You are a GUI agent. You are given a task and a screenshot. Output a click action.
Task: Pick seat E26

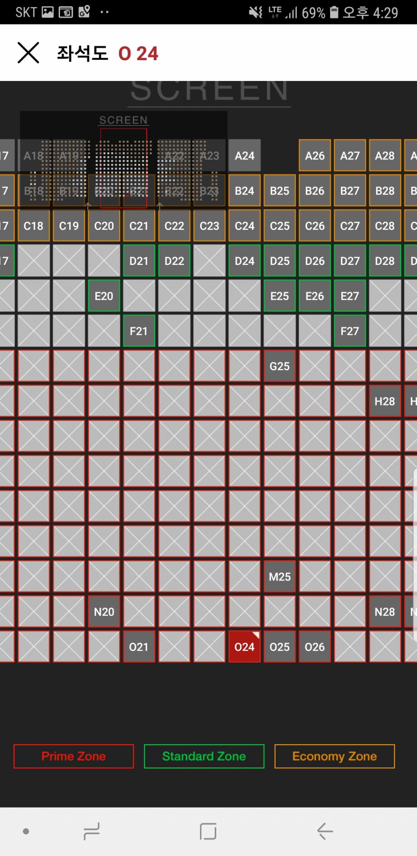click(315, 296)
